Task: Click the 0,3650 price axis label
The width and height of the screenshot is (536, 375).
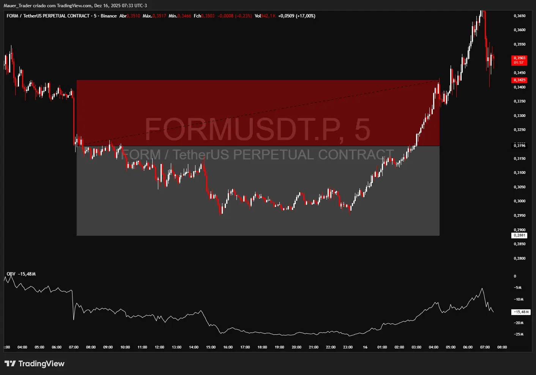Action: pyautogui.click(x=519, y=16)
